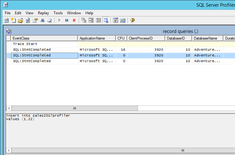Open the Edit menu
235x155 pixels.
click(x=18, y=13)
